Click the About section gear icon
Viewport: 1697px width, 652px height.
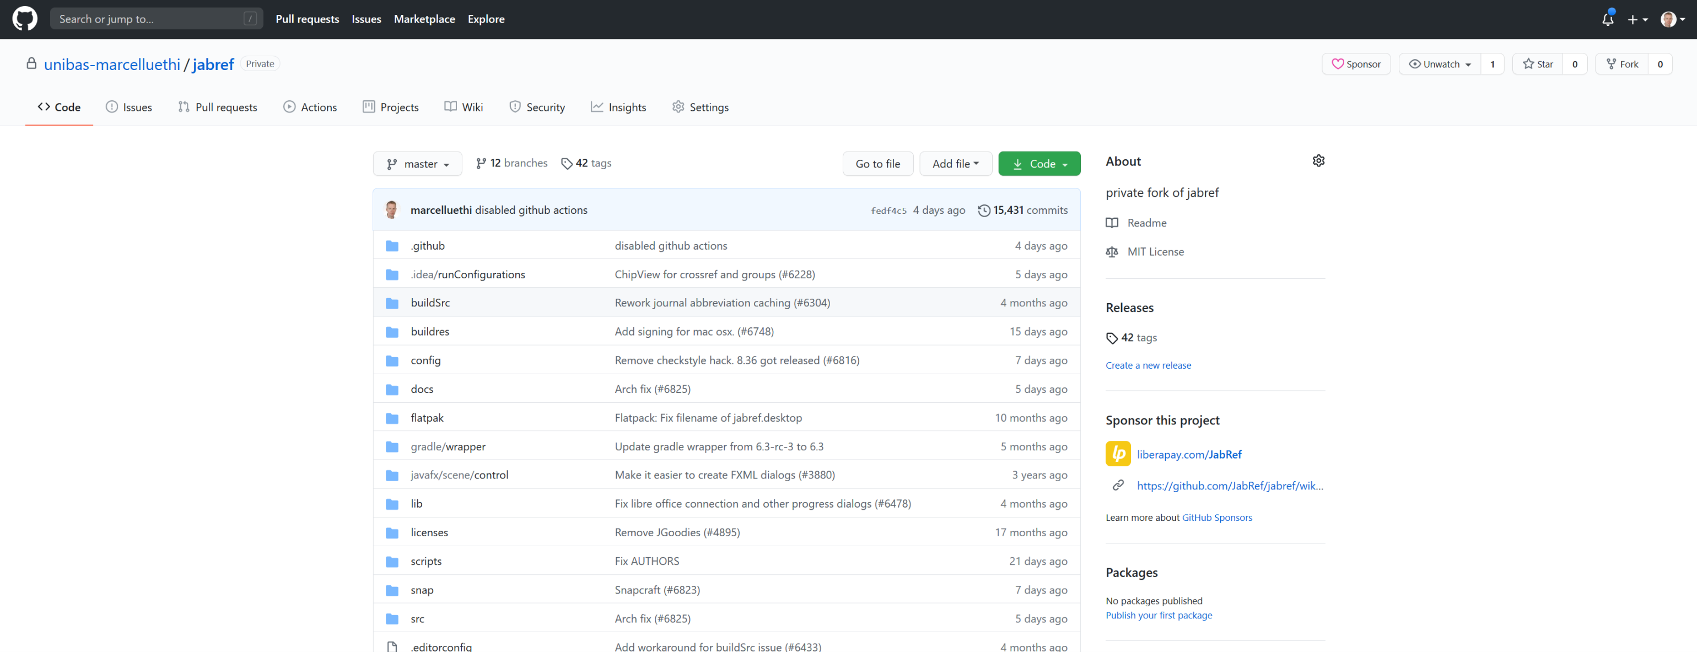(1318, 161)
